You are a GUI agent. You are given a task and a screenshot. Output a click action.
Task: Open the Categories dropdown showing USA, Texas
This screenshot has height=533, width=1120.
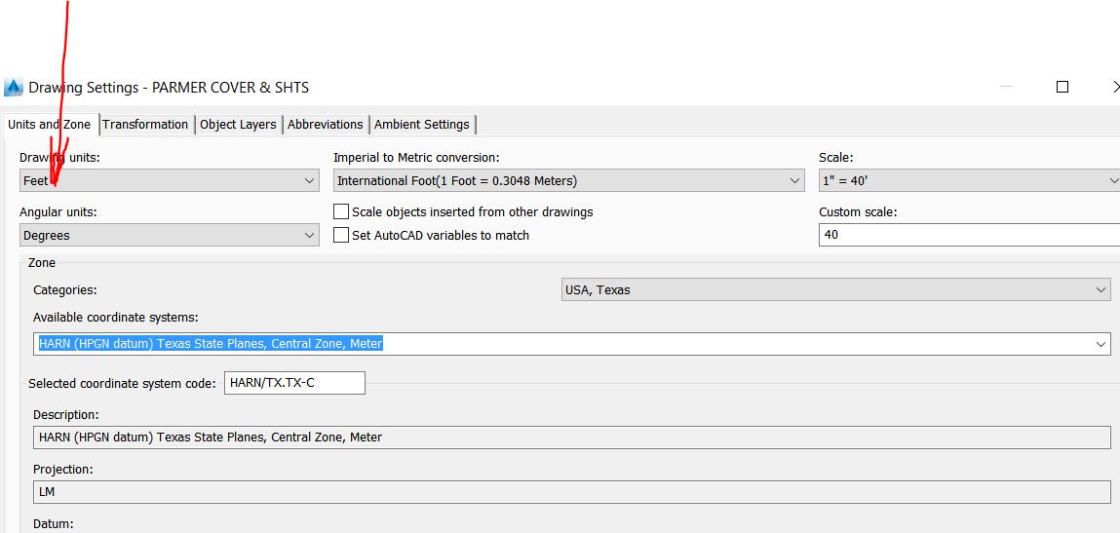click(x=1101, y=289)
